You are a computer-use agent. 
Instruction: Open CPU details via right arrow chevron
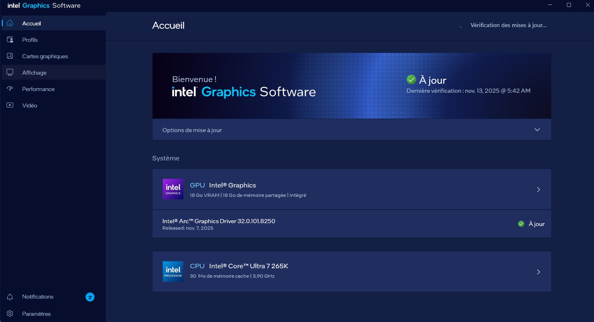pos(539,272)
